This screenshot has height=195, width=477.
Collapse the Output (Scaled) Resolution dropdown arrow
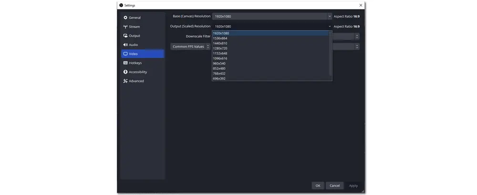[330, 26]
